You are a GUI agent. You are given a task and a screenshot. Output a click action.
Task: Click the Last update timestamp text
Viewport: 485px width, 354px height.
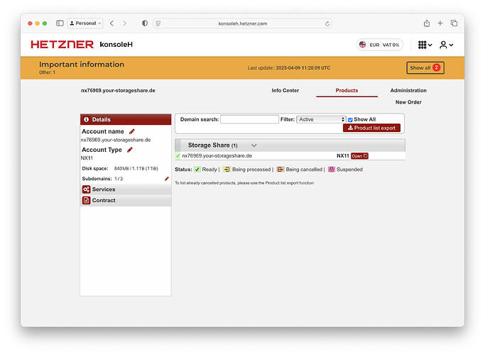click(x=288, y=68)
